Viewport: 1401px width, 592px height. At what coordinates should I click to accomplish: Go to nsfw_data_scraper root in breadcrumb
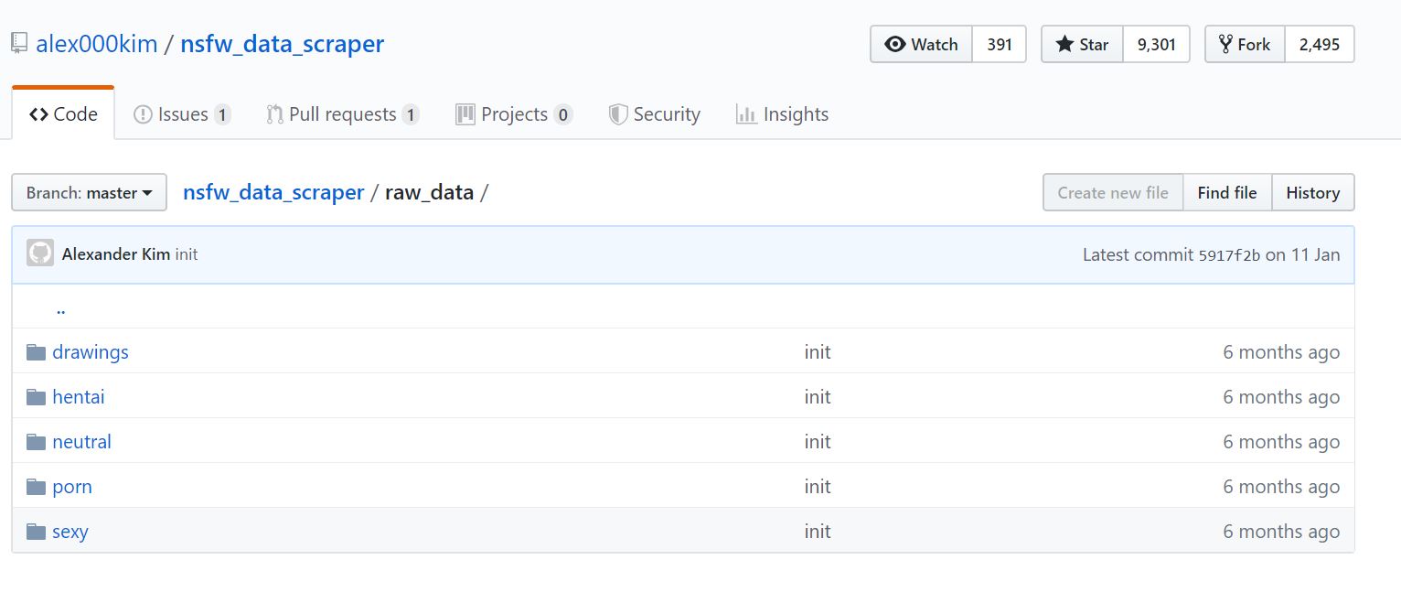point(273,193)
